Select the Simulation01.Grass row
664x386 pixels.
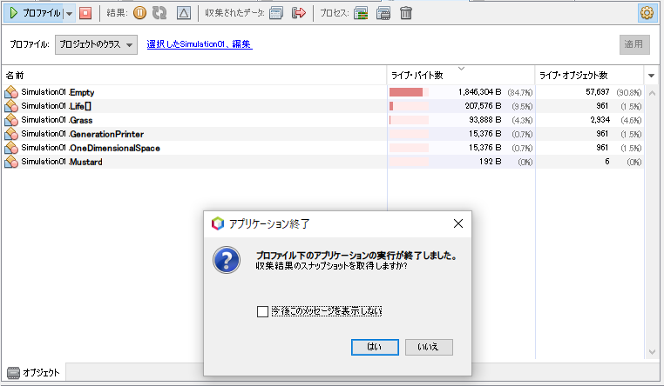pos(322,120)
